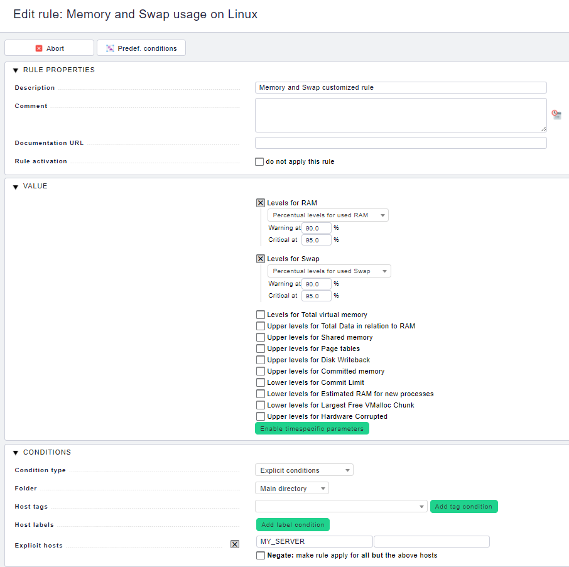This screenshot has height=567, width=569.
Task: Remove the explicit host via the X icon
Action: click(x=235, y=544)
